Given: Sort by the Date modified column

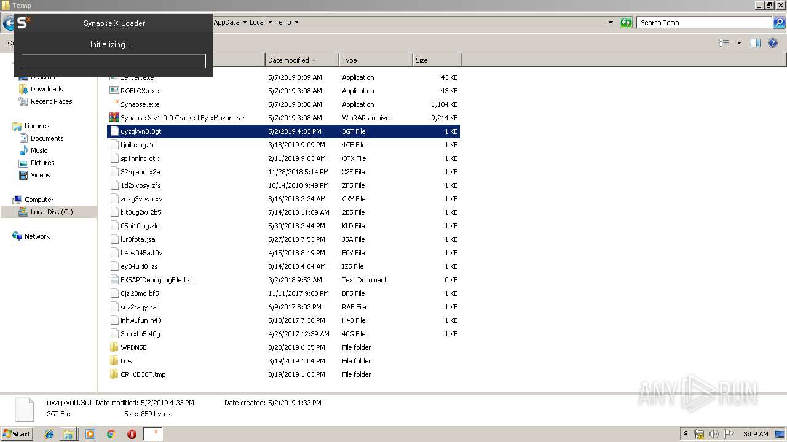Looking at the screenshot, I should coord(302,60).
